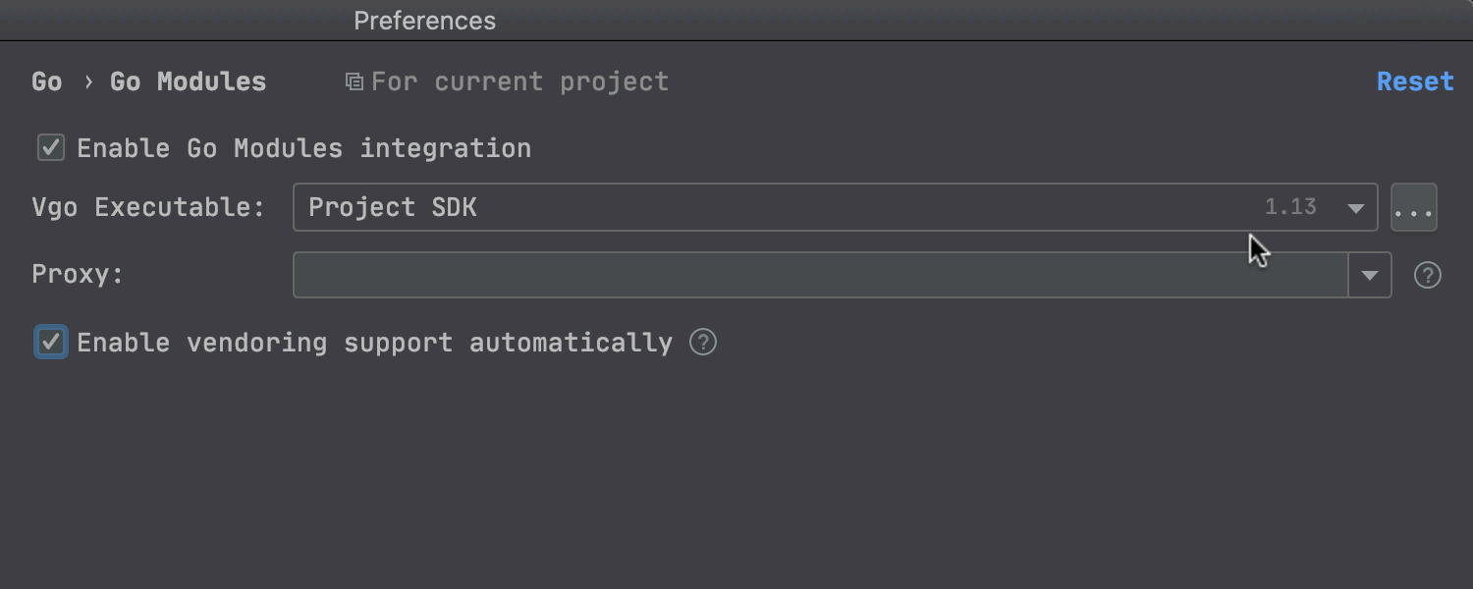Click the Preferences window title
Viewport: 1473px width, 589px height.
click(x=424, y=21)
